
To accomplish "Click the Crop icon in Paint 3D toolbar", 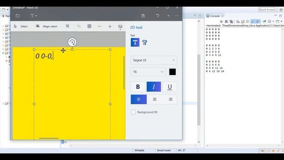I will tap(67, 26).
